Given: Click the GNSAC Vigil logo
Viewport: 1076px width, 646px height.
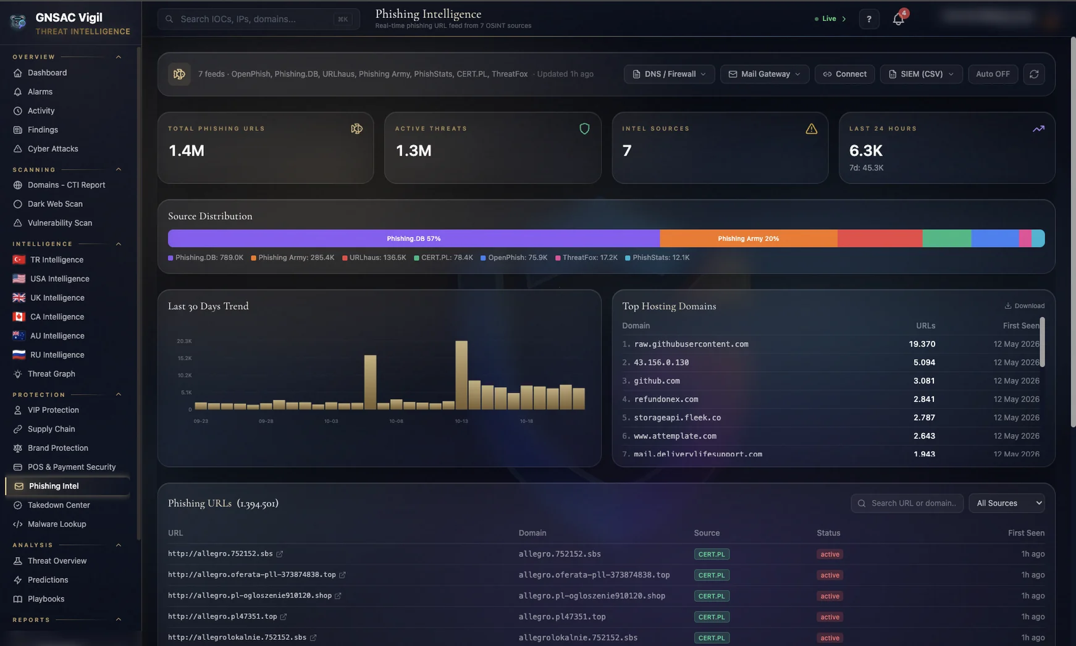Looking at the screenshot, I should (18, 22).
